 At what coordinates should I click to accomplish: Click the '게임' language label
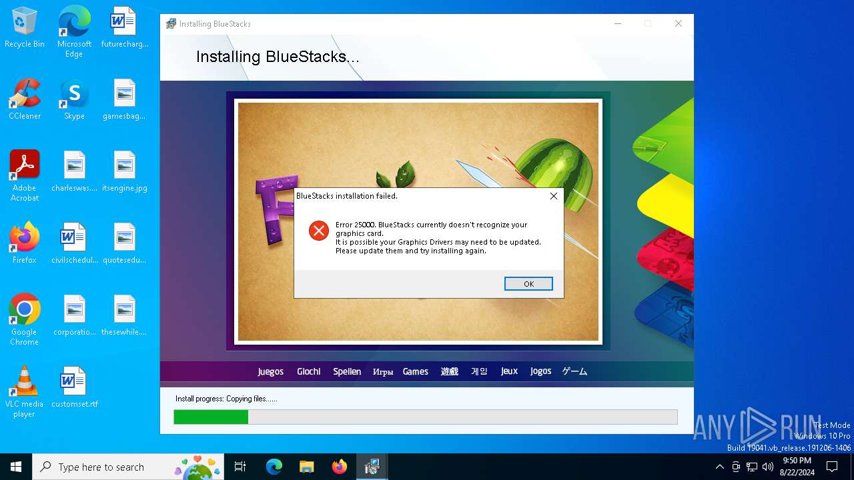[x=480, y=371]
